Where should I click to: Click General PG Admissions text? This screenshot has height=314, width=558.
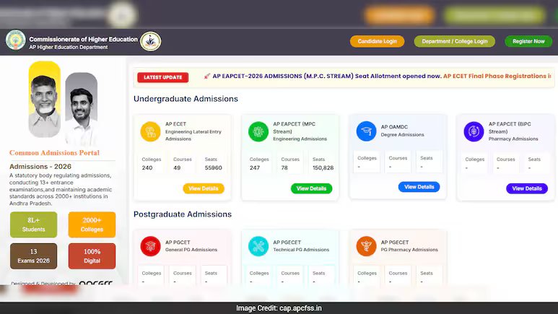191,250
